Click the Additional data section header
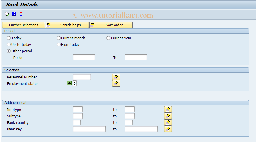Screen dimensions: 256x142 [x=125, y=103]
